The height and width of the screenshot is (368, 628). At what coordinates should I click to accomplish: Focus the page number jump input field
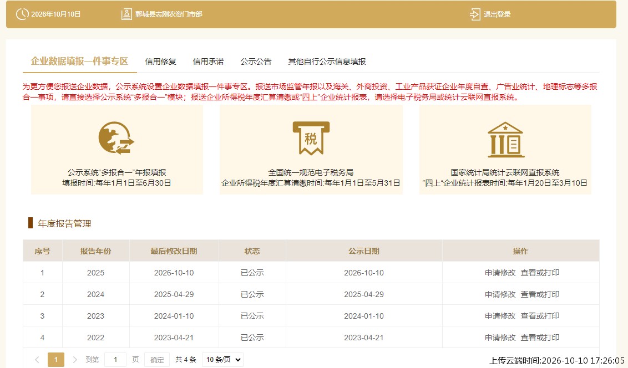[x=115, y=360]
